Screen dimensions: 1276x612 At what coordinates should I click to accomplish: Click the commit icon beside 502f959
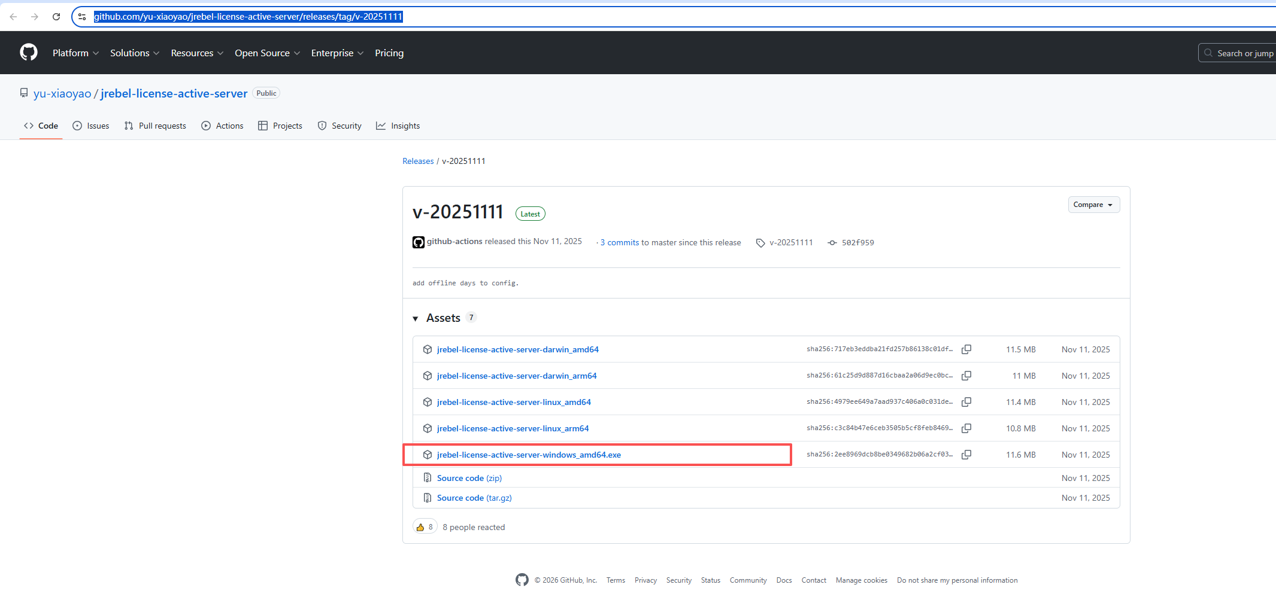[x=832, y=243]
